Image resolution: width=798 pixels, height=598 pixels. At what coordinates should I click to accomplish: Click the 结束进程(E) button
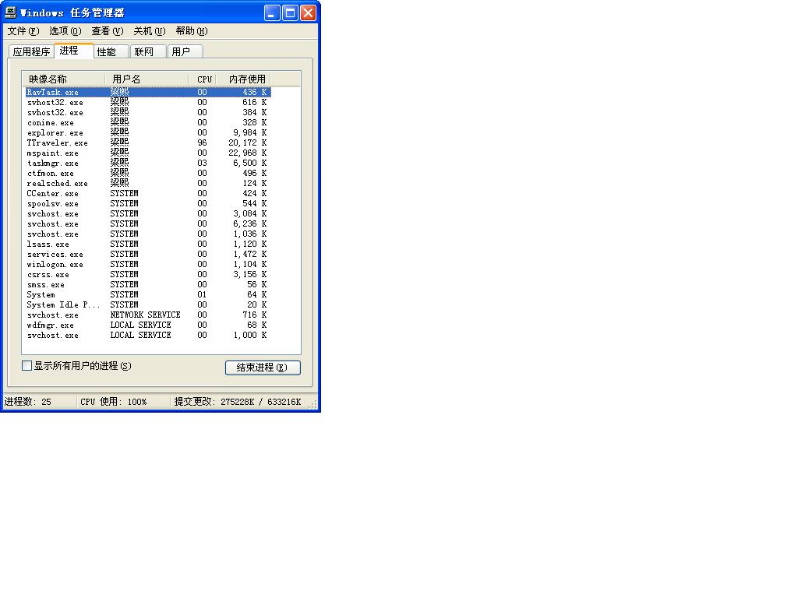(263, 368)
